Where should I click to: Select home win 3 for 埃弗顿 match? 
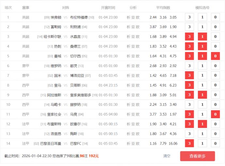tap(189, 18)
